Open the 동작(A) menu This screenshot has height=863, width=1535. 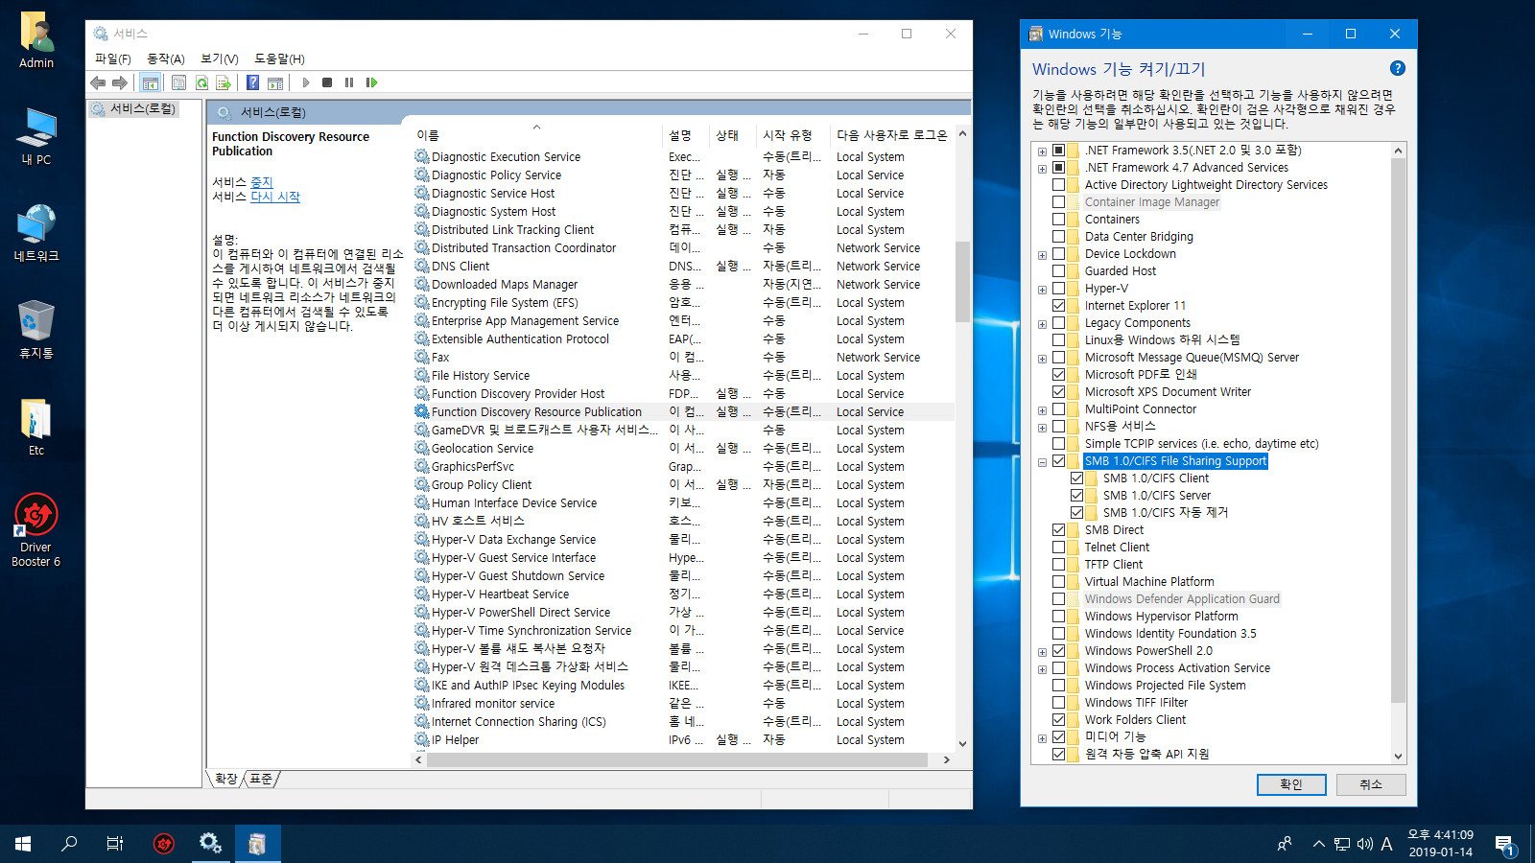coord(166,58)
